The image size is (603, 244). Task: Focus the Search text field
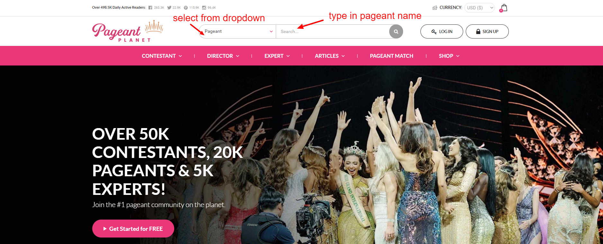tap(333, 31)
